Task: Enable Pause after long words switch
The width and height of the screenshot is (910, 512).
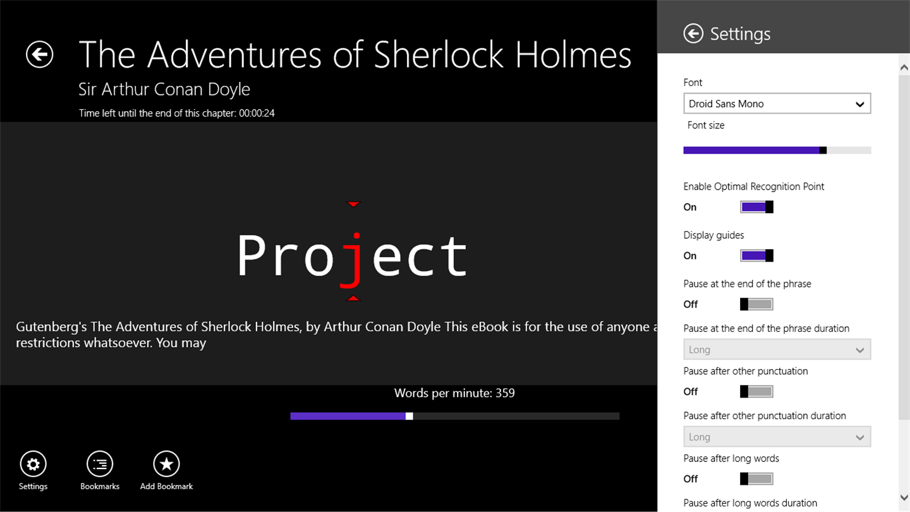Action: click(756, 478)
